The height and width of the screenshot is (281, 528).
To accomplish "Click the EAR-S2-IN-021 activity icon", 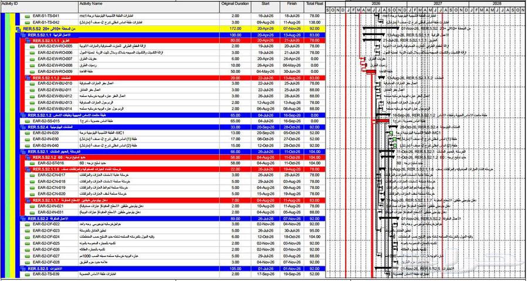I will [x=32, y=206].
